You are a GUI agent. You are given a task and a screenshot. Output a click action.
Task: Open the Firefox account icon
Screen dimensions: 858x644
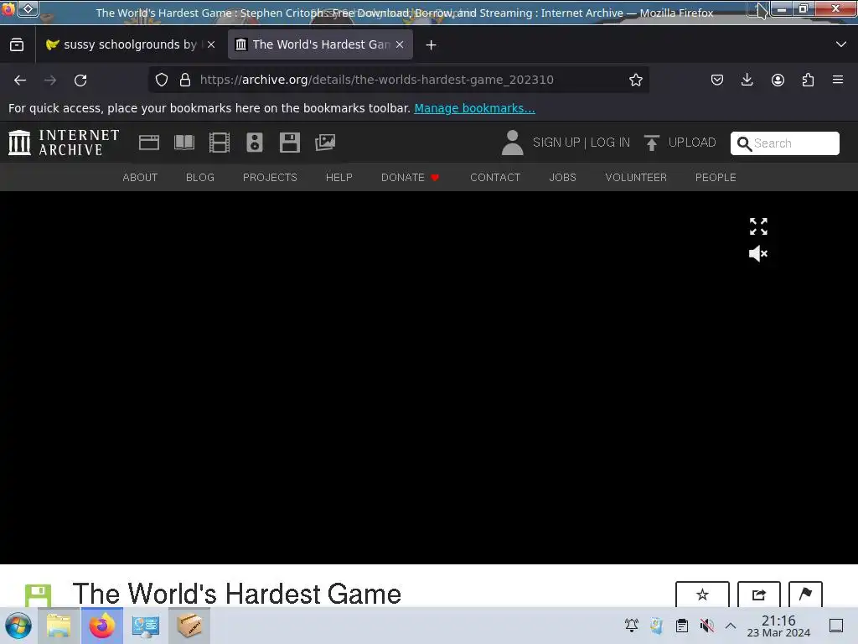tap(778, 80)
